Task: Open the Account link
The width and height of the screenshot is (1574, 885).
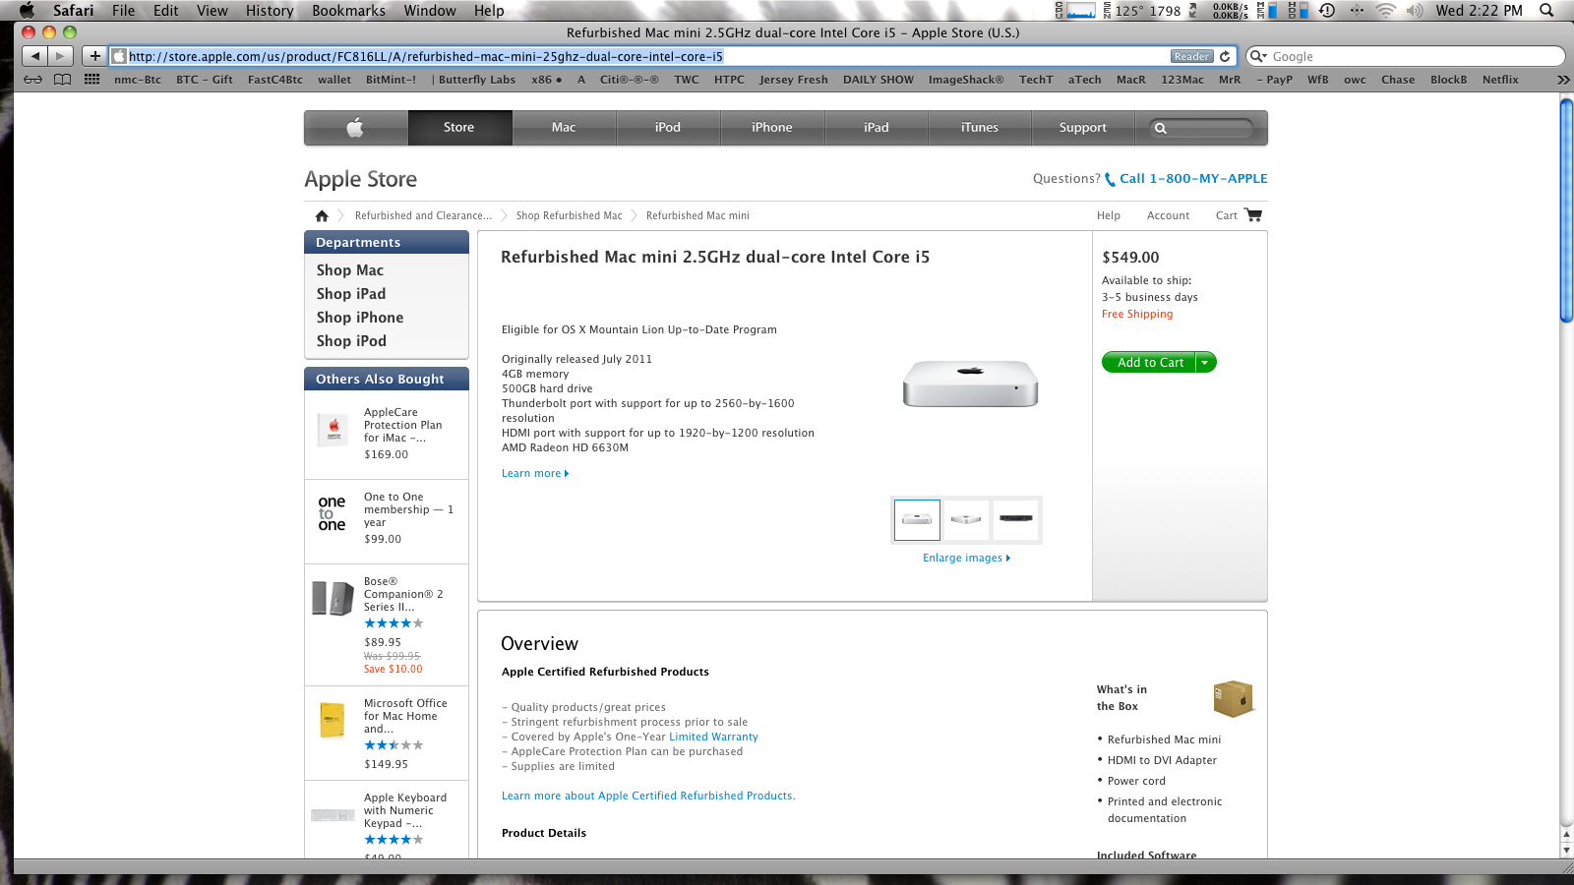Action: tap(1168, 215)
